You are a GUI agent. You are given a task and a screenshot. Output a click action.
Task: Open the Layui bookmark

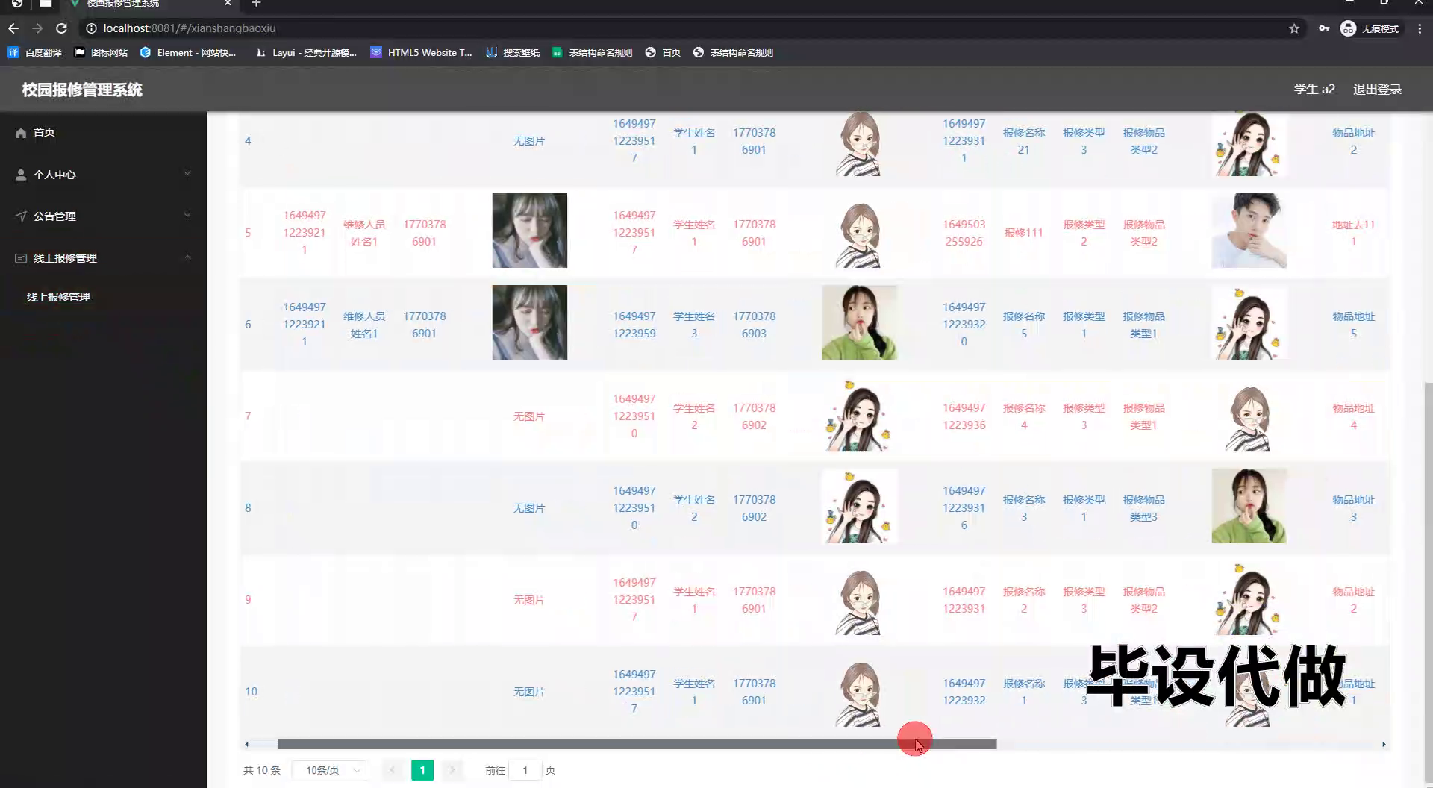pos(306,52)
